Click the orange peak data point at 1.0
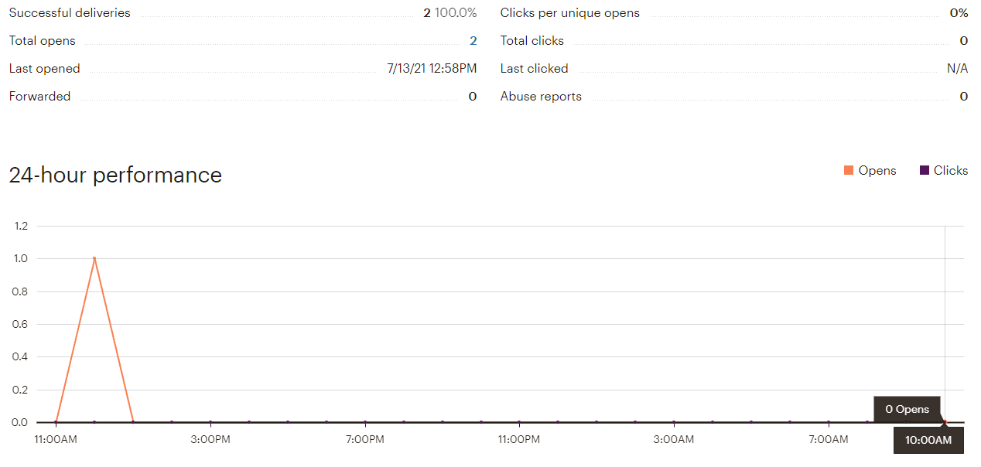 tap(94, 258)
